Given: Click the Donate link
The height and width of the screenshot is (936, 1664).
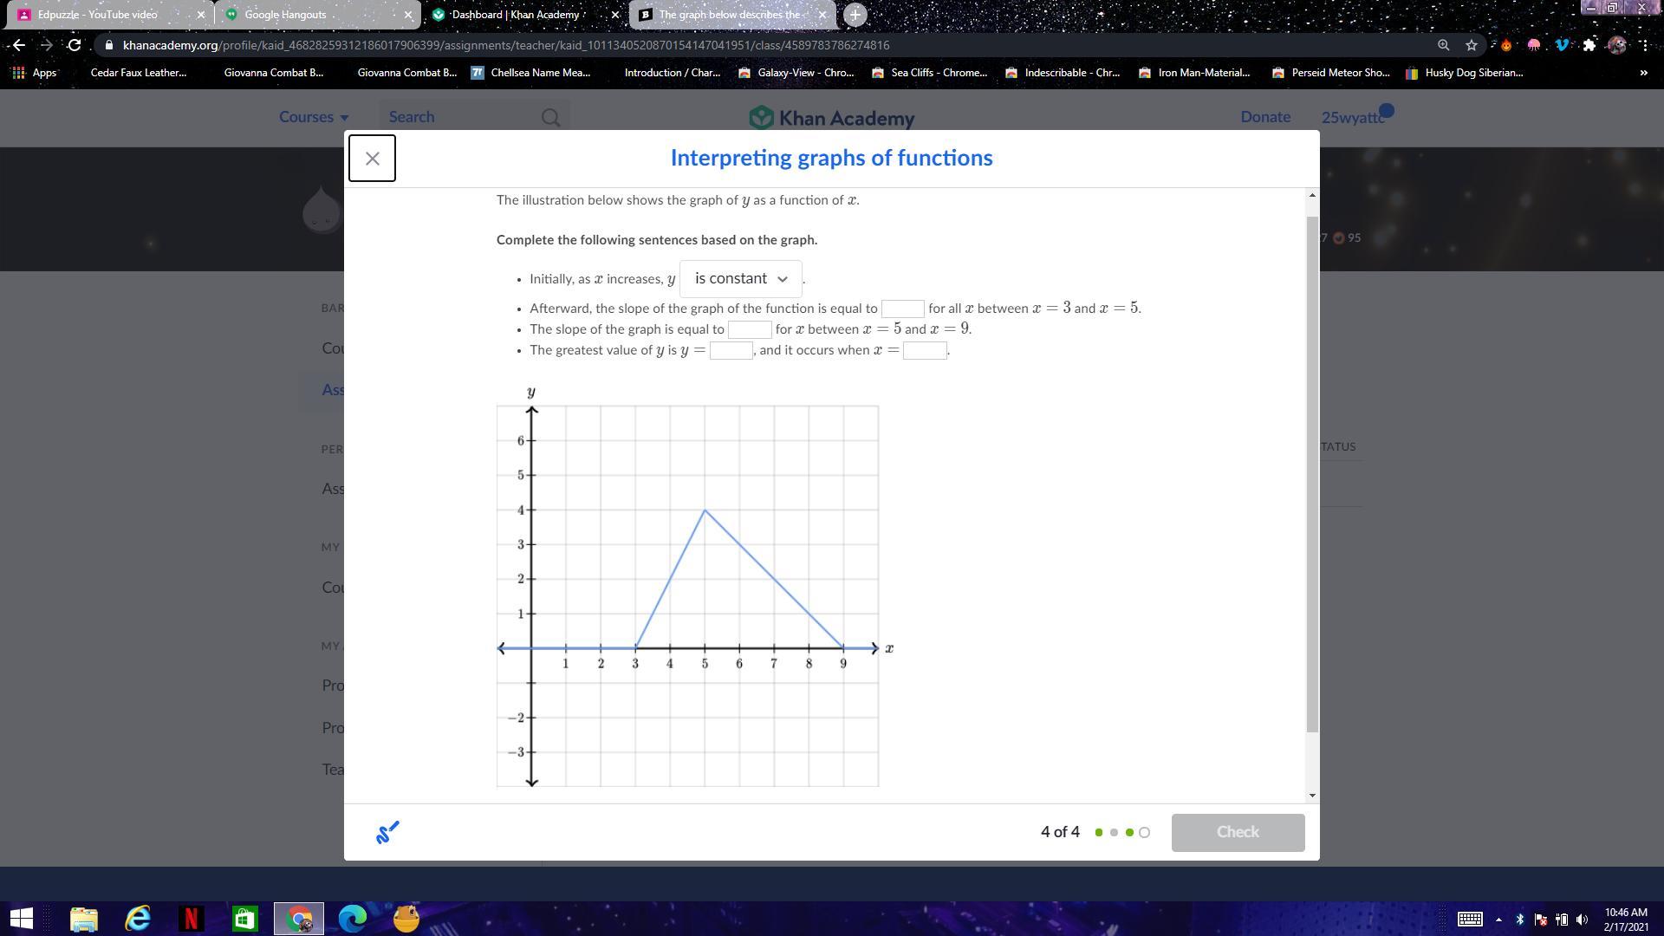Looking at the screenshot, I should coord(1264,117).
